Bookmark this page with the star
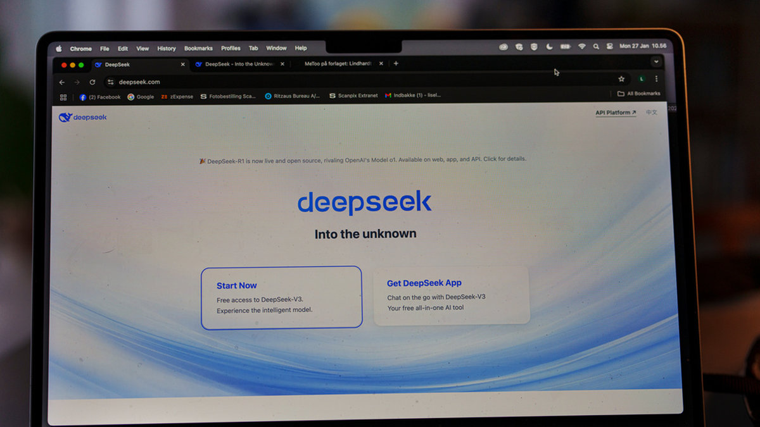Viewport: 760px width, 427px height. coord(621,79)
